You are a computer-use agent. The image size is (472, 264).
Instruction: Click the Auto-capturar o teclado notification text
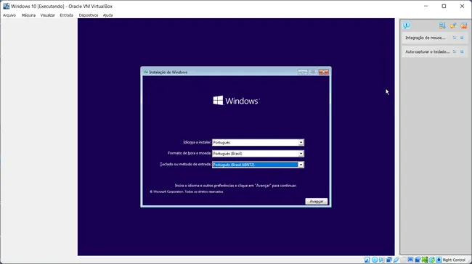(428, 51)
